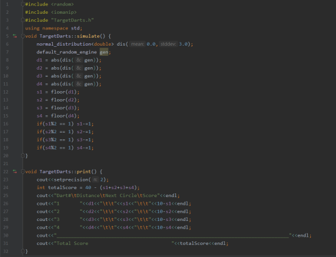336x257 pixels.
Task: Click the 'mean:' parameter hint on line 6
Action: tap(137, 44)
